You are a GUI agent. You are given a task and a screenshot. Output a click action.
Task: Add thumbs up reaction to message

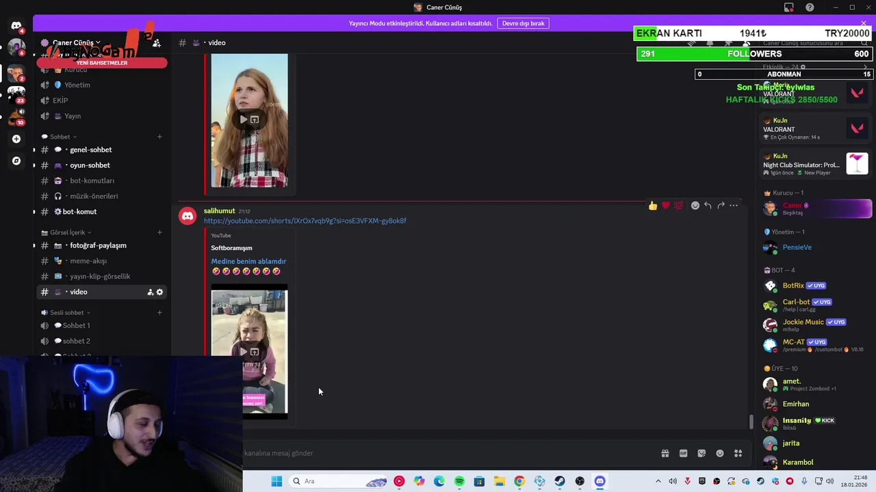(x=653, y=205)
